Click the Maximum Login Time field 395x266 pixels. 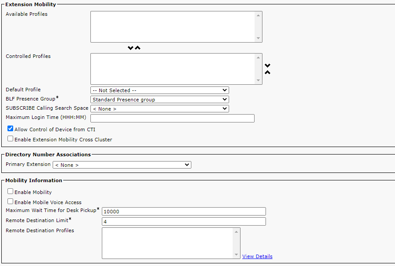point(172,118)
